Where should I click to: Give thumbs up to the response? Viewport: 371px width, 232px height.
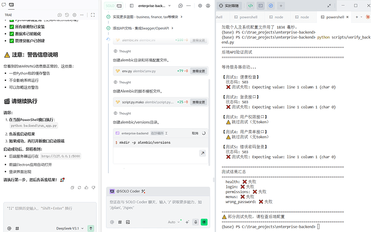[87, 188]
